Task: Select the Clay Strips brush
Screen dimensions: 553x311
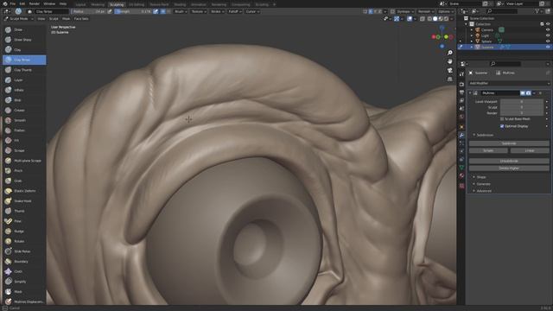Action: [x=24, y=60]
